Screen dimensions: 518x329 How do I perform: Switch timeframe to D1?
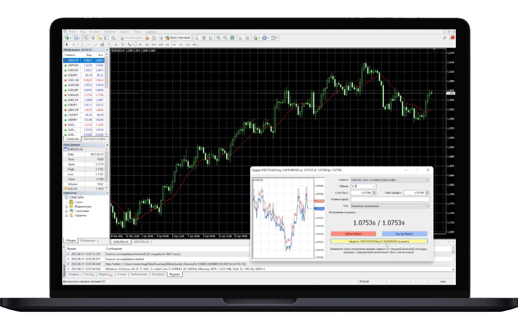coord(181,44)
